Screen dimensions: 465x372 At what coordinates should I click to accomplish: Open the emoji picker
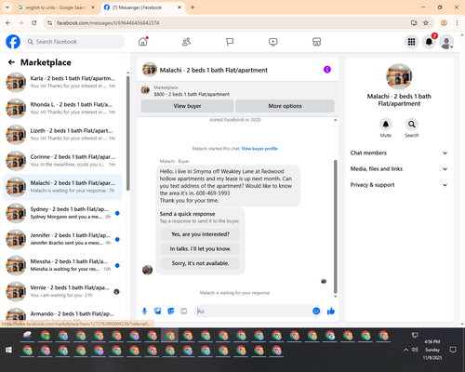pyautogui.click(x=316, y=311)
